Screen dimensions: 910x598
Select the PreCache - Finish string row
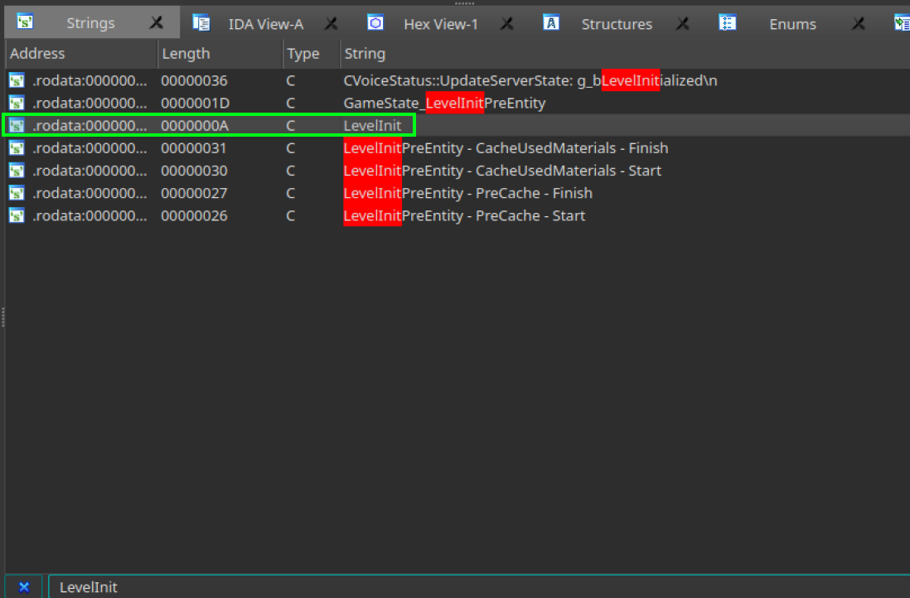pos(467,193)
